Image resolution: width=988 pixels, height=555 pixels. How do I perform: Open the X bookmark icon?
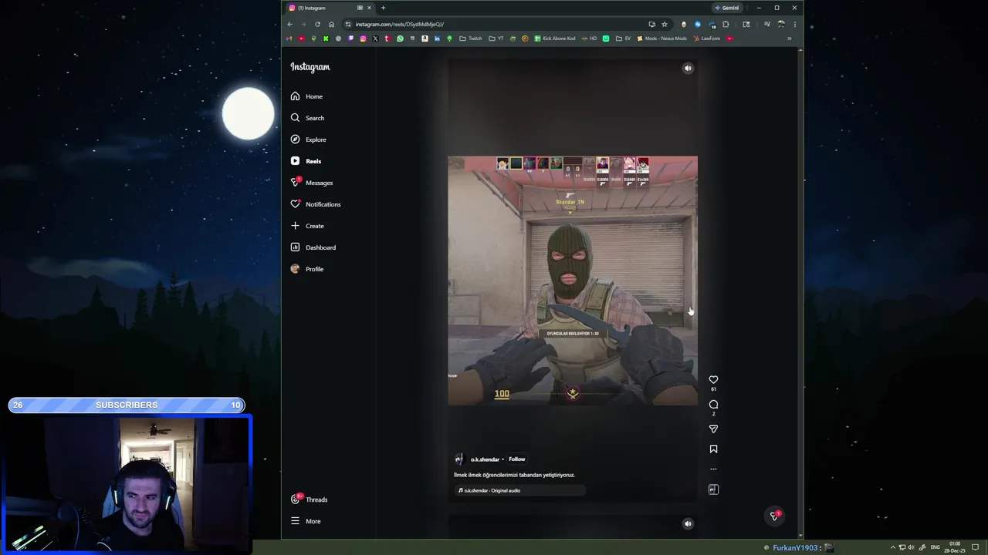(375, 39)
